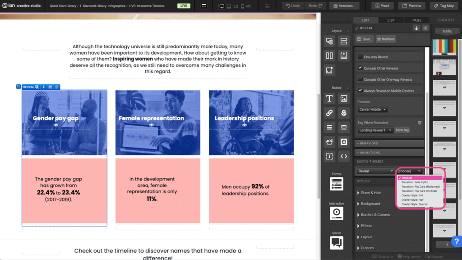Delete the Tag When Revealed entry
This screenshot has width=462, height=260.
420,123
